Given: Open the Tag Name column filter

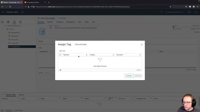Looking at the screenshot, I should click(87, 55).
